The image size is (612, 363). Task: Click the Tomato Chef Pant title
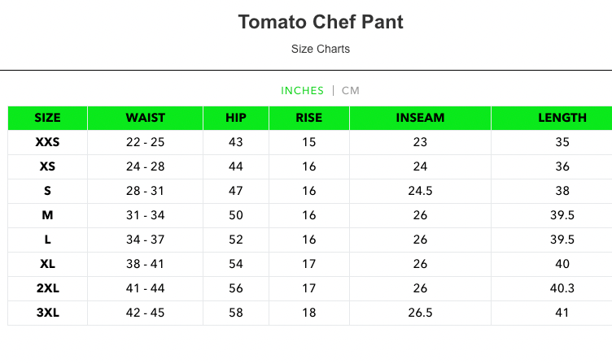tap(321, 22)
